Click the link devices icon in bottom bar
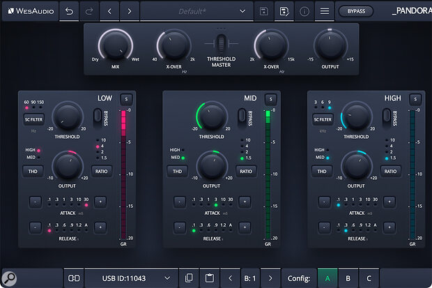Screen dimensions: 432x288 click(74, 278)
